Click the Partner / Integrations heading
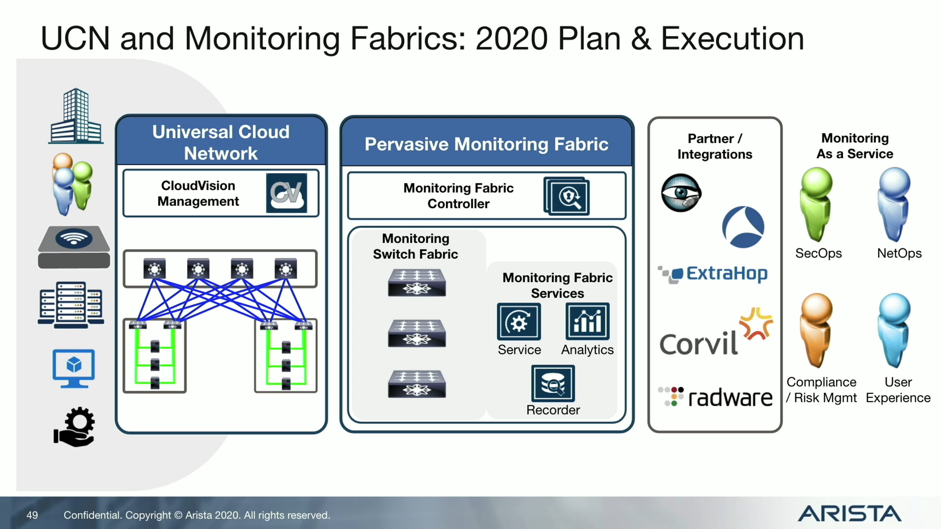941x529 pixels. [715, 146]
